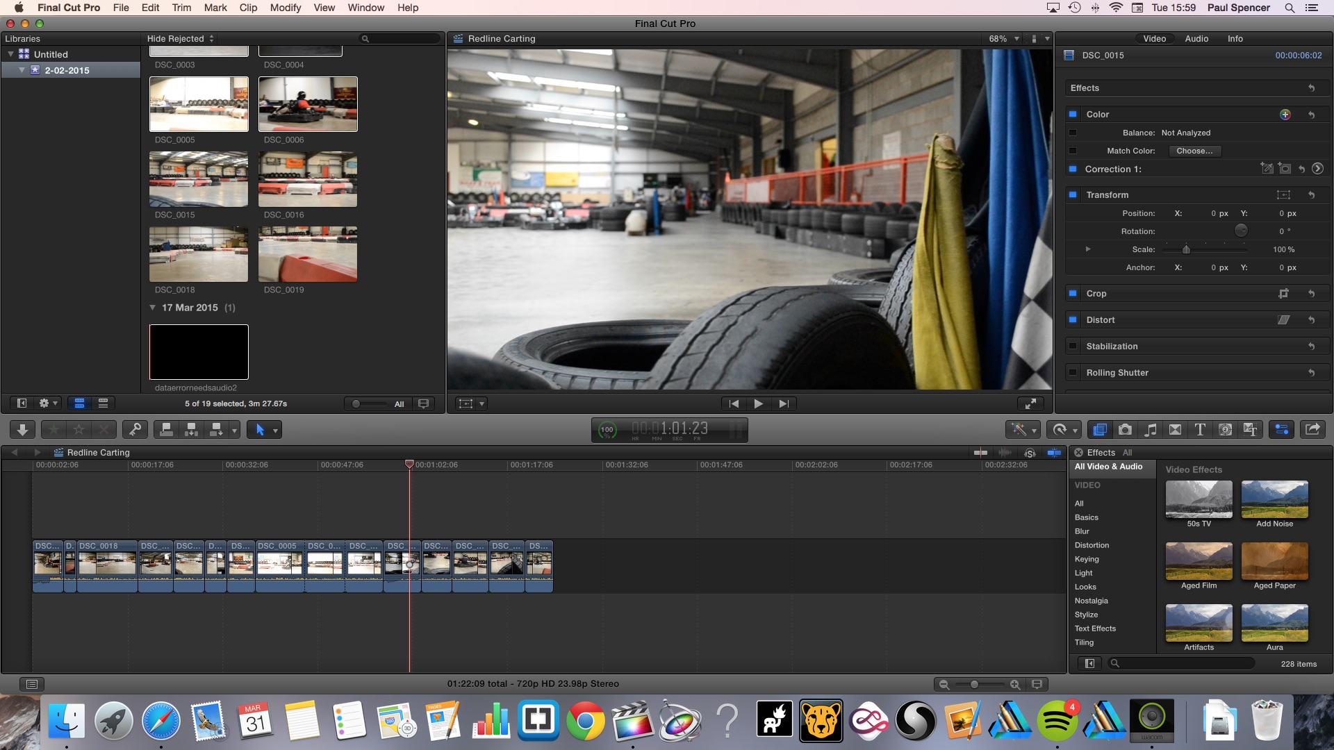Screen dimensions: 1334x750
Task: Open the Hide Rejected filter dropdown
Action: (180, 39)
